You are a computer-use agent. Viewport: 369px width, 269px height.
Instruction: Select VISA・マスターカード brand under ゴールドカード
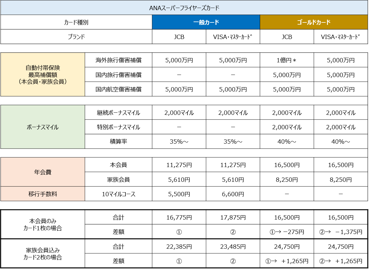[341, 37]
